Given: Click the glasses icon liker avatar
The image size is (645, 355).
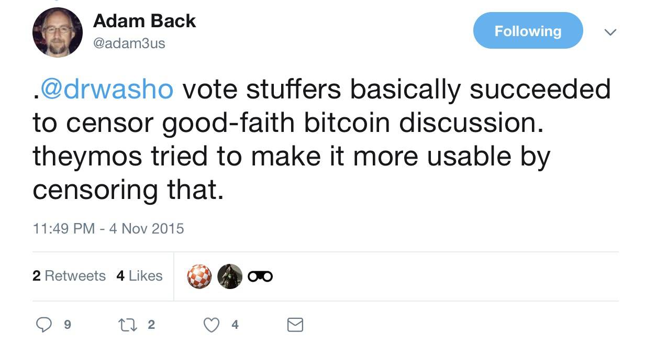Looking at the screenshot, I should [260, 276].
